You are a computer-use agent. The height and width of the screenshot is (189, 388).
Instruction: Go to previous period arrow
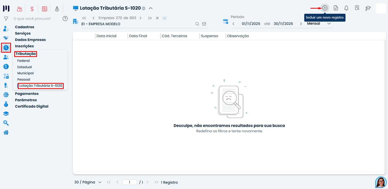pos(233,24)
